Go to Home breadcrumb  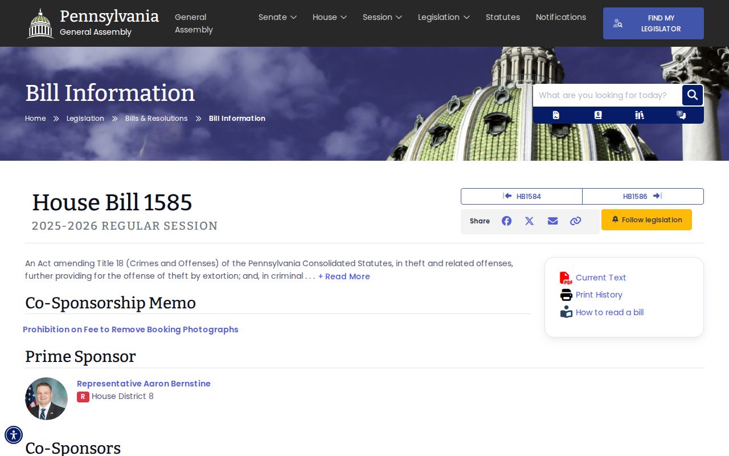(x=35, y=119)
